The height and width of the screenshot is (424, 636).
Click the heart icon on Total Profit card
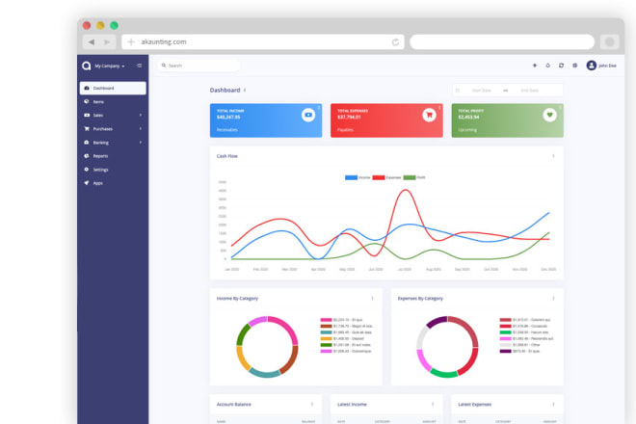click(549, 115)
